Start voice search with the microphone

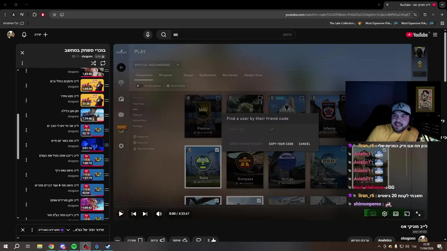148,35
